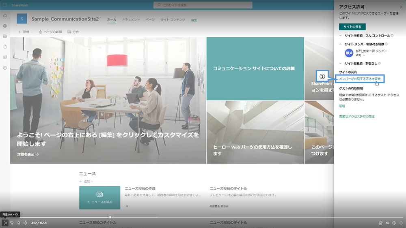Select the サイト コンテンツ navigation tab
Screen dimensions: 406x228
[173, 19]
